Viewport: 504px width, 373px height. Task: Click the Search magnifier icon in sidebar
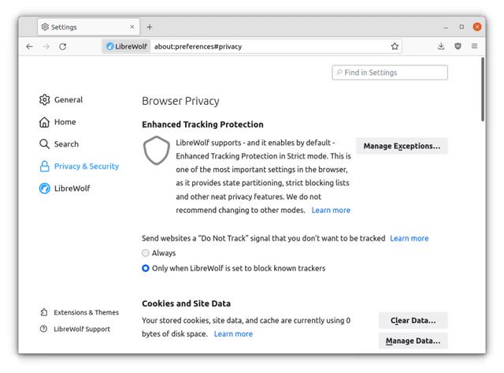(44, 144)
